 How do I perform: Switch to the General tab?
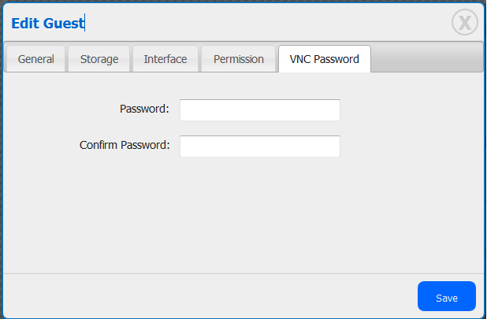coord(35,59)
